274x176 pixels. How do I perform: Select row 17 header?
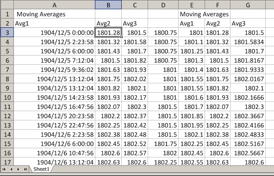pos(7,162)
